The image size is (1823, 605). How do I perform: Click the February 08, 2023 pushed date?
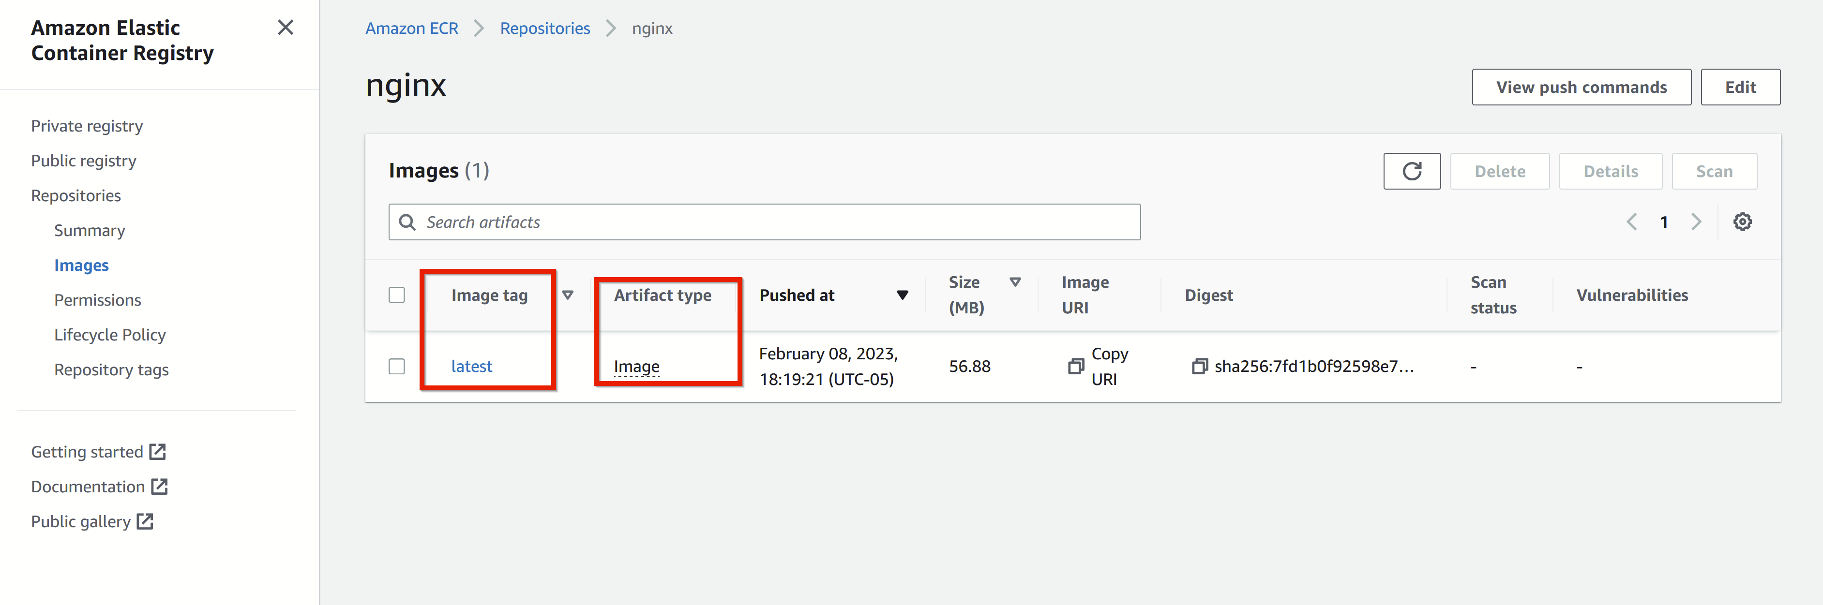828,367
